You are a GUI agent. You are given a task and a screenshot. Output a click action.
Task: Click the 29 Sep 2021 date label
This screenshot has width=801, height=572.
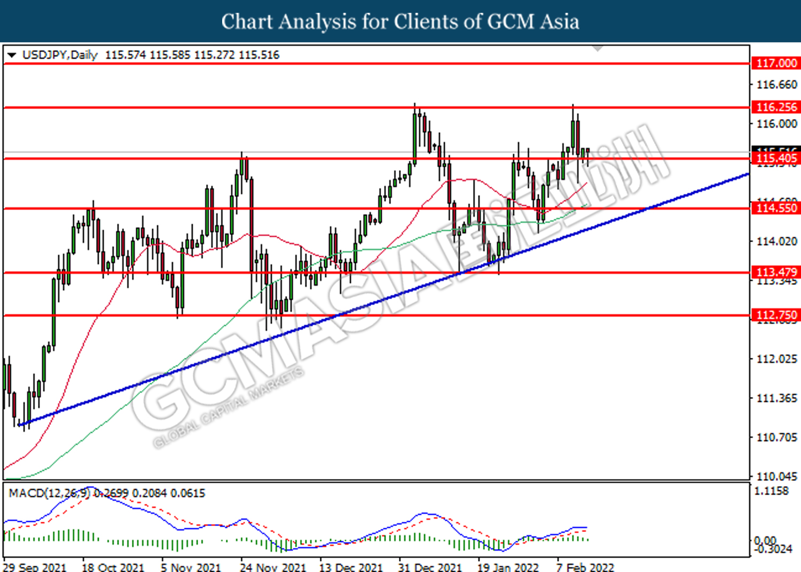click(35, 567)
